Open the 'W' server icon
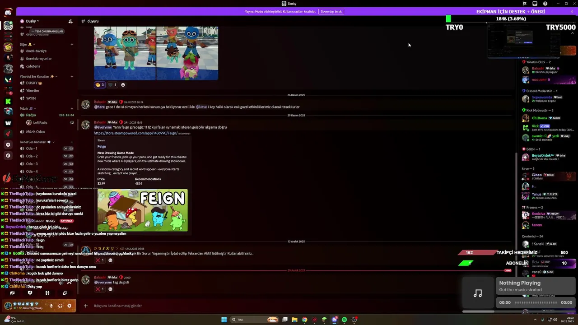Image resolution: width=578 pixels, height=325 pixels. (x=8, y=123)
